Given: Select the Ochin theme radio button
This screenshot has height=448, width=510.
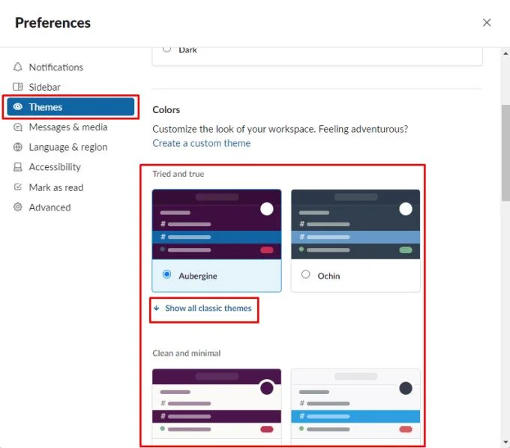Looking at the screenshot, I should (x=306, y=274).
